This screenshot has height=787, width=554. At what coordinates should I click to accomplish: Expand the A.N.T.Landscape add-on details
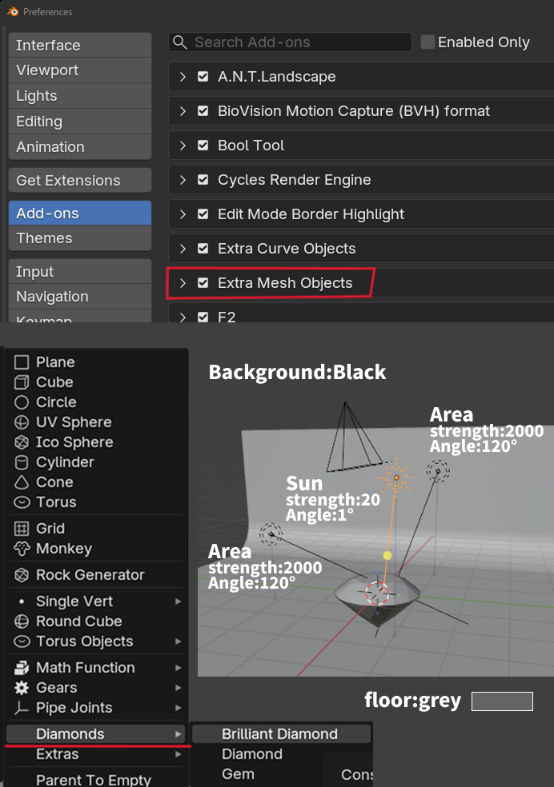point(183,77)
